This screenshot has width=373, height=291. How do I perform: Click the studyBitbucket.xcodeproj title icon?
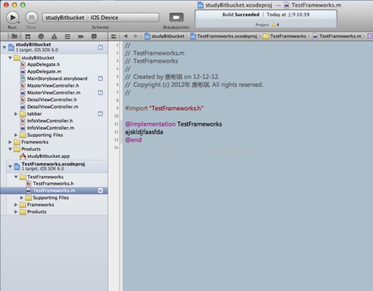click(200, 5)
